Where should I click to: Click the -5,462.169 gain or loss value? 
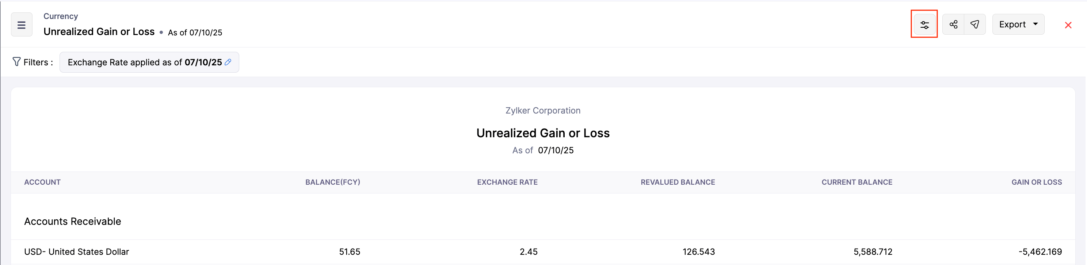pos(1040,252)
